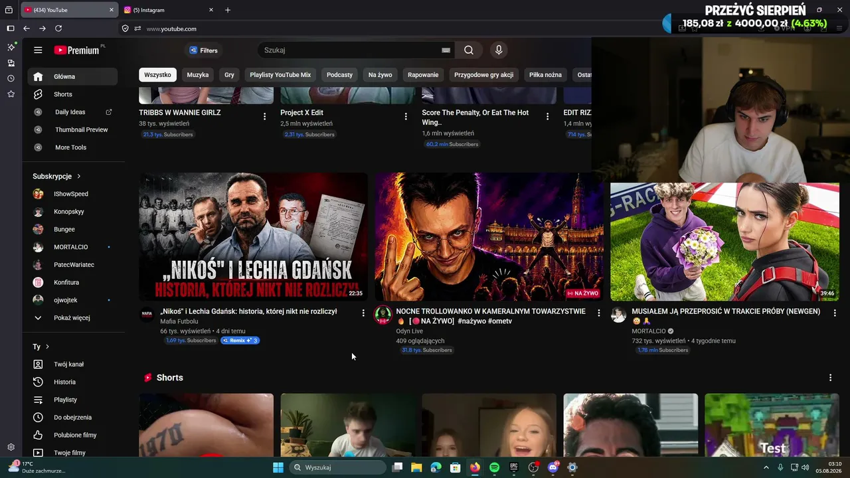
Task: Click Mafia Futbolu channel avatar
Action: [x=147, y=314]
